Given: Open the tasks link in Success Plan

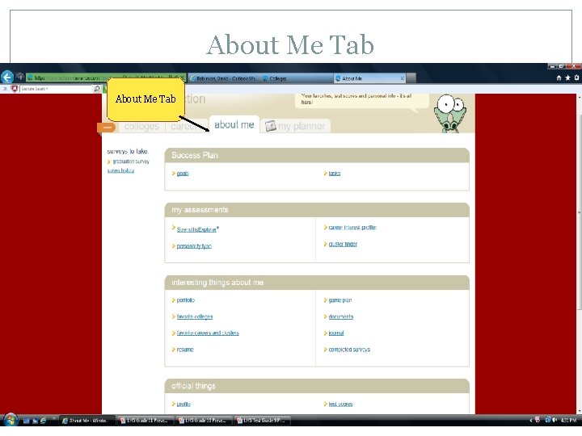Looking at the screenshot, I should (x=335, y=174).
